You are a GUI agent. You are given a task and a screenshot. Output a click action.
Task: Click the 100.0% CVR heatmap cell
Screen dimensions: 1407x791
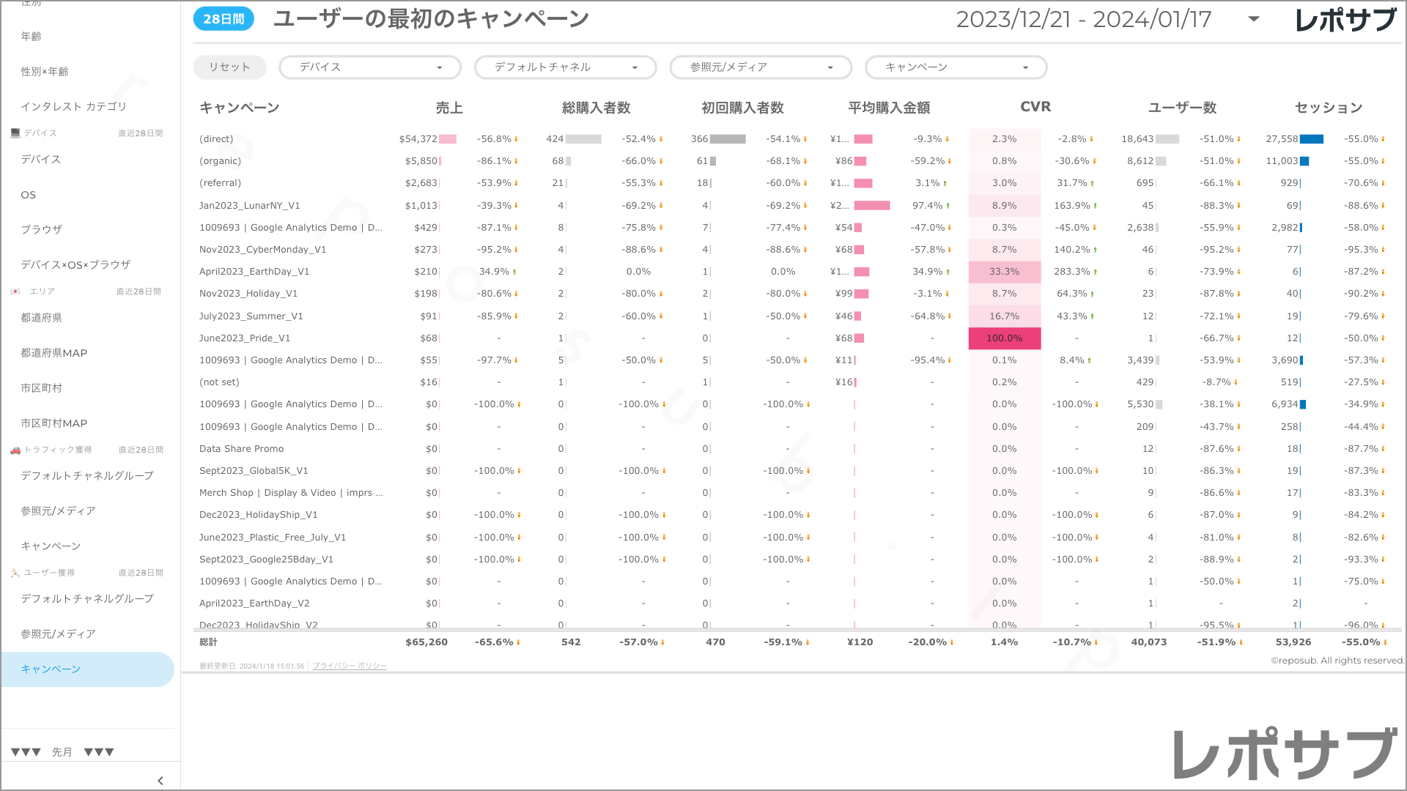coord(1004,338)
